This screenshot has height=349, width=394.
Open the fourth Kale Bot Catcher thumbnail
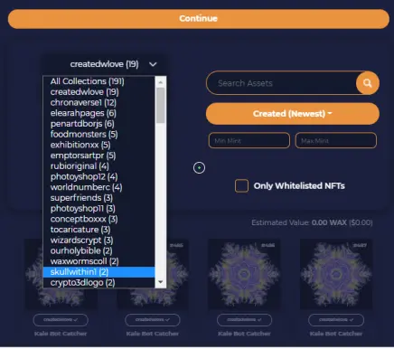point(336,274)
